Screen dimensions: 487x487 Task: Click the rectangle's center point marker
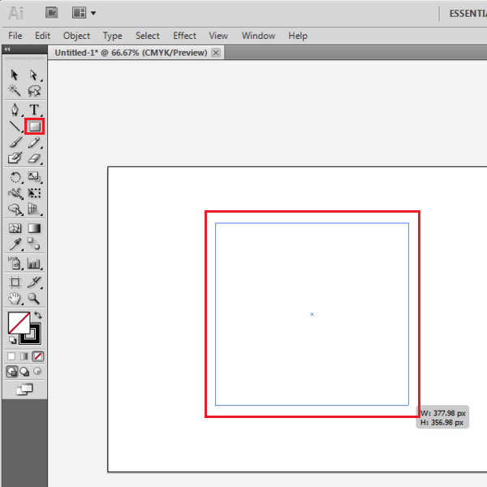click(312, 314)
